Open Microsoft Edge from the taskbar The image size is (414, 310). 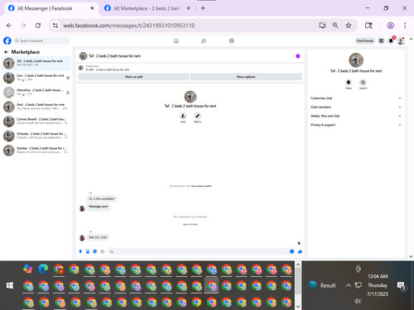coord(43,269)
